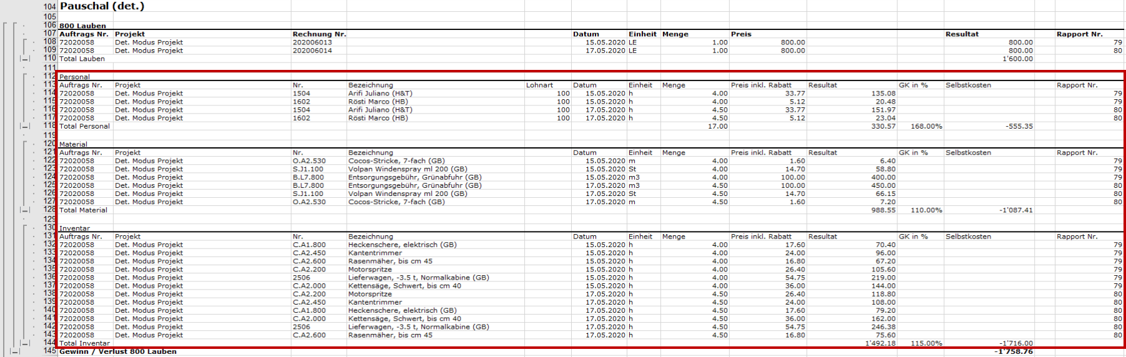
Task: Click the 'Total Personal' label cell
Action: 86,126
